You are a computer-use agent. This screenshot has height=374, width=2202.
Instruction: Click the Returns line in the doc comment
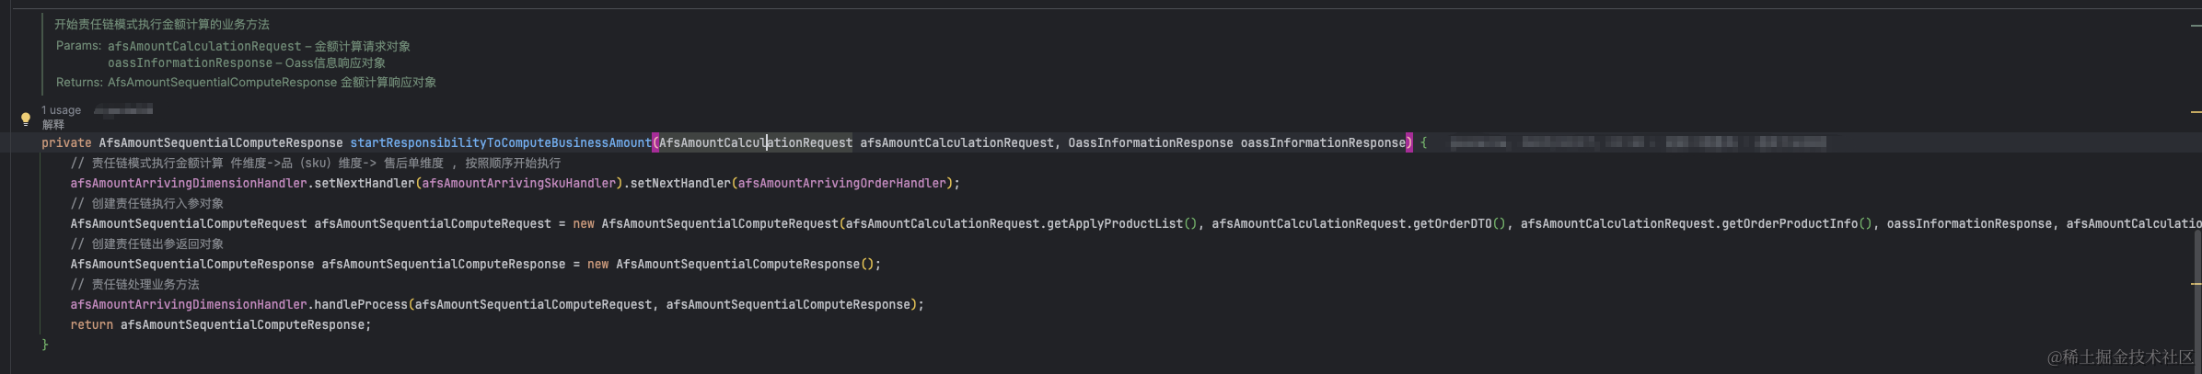coord(246,83)
